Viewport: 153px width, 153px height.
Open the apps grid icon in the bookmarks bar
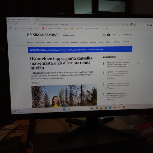coord(10,28)
